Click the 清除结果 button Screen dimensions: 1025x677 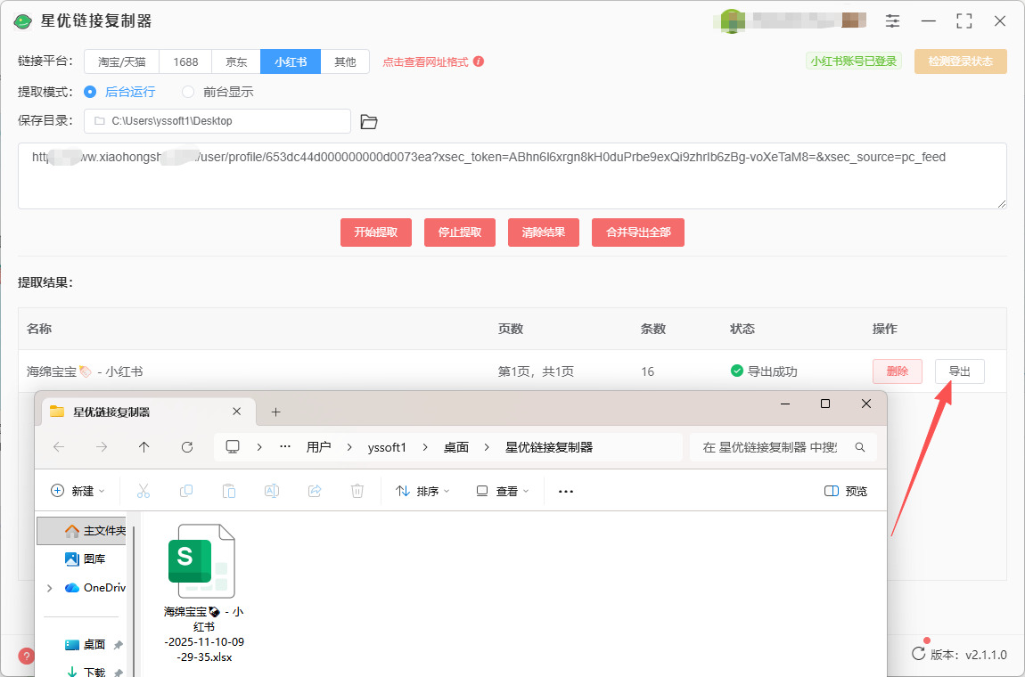tap(543, 232)
